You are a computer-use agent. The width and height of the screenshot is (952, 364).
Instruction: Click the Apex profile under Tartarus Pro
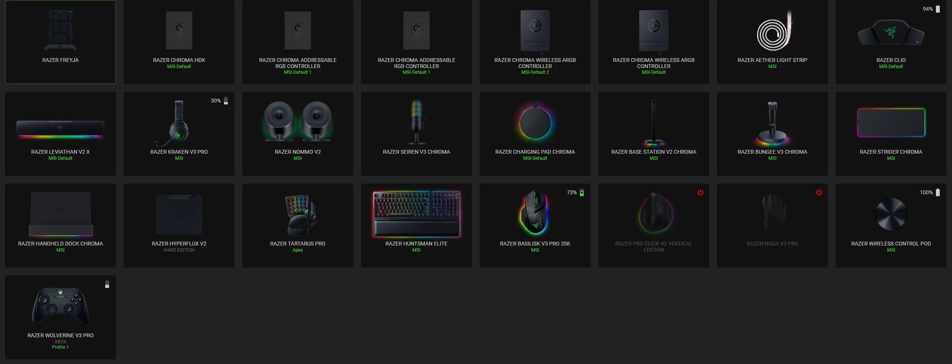coord(298,250)
